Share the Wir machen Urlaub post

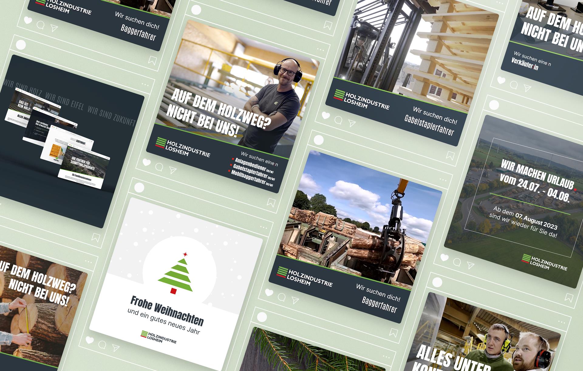(x=471, y=266)
